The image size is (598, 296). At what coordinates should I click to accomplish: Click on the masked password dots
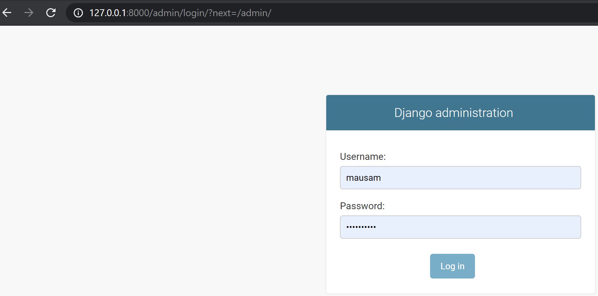pyautogui.click(x=361, y=227)
